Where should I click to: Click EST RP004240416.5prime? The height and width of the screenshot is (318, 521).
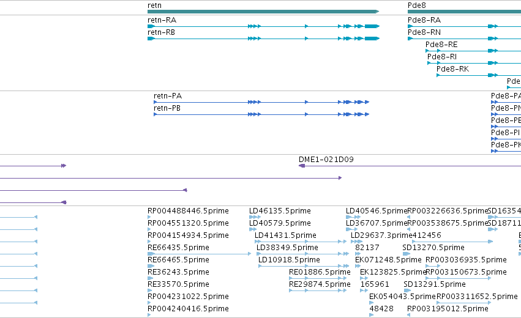tap(188, 309)
